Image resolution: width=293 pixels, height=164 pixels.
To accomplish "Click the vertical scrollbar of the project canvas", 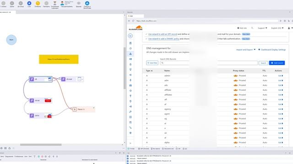I will (x=124, y=68).
